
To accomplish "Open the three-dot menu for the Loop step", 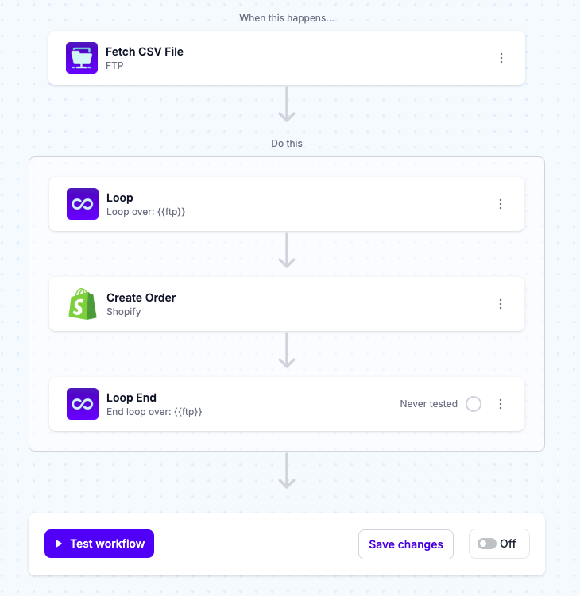I will pyautogui.click(x=501, y=204).
